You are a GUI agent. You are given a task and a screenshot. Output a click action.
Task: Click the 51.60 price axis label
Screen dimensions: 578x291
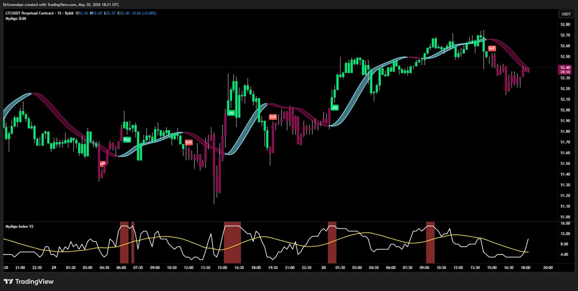[565, 153]
